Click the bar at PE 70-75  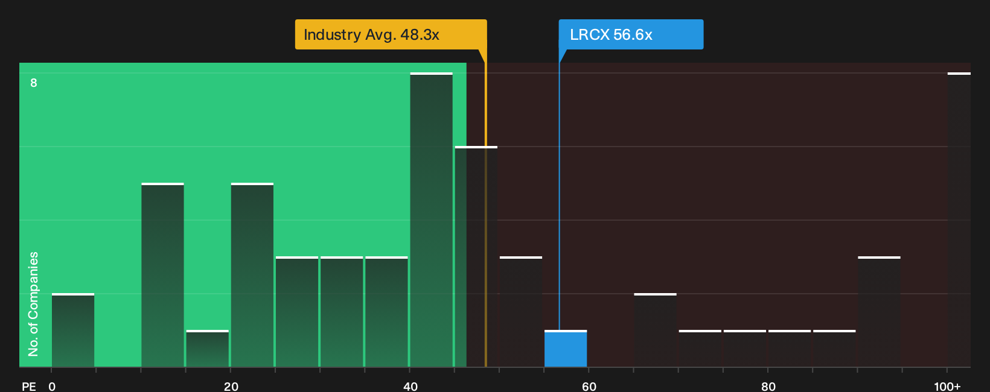pos(700,349)
